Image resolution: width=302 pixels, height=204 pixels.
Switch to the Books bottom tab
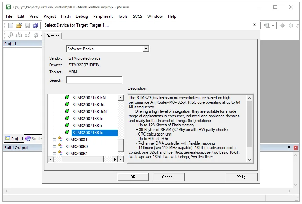point(33,139)
